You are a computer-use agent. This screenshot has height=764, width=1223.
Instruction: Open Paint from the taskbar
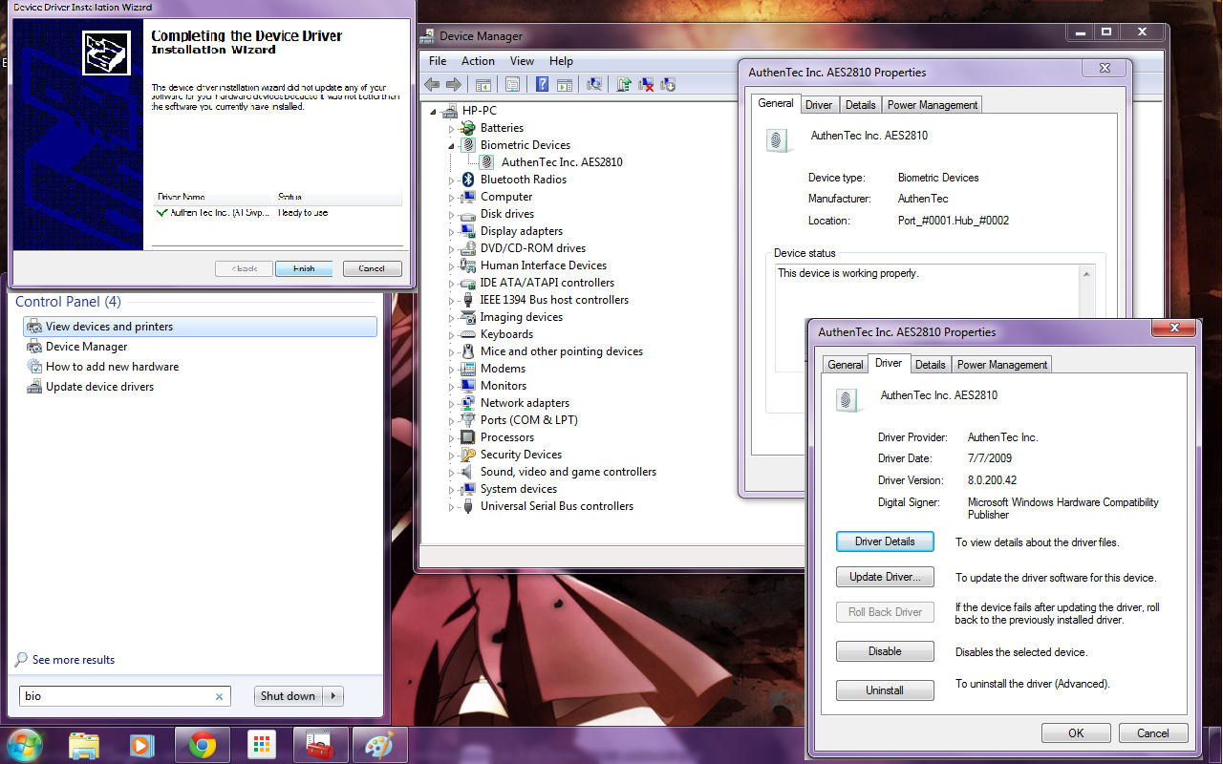379,745
